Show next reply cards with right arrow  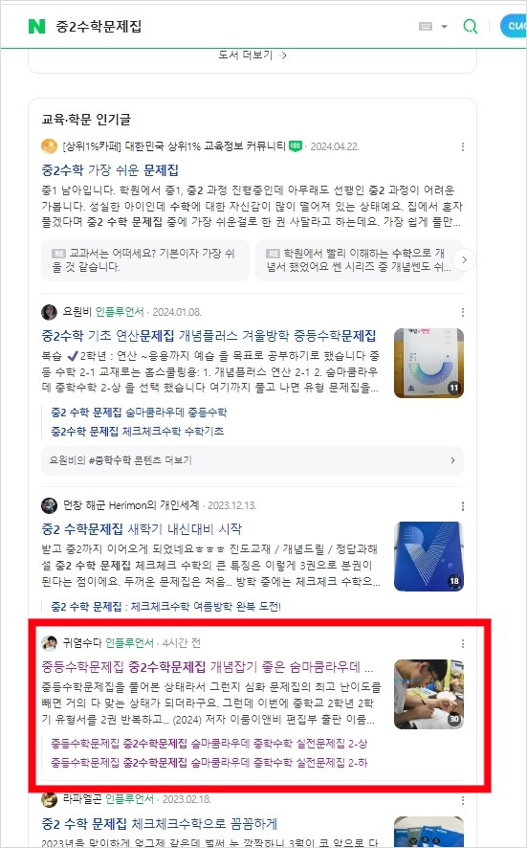tap(464, 260)
